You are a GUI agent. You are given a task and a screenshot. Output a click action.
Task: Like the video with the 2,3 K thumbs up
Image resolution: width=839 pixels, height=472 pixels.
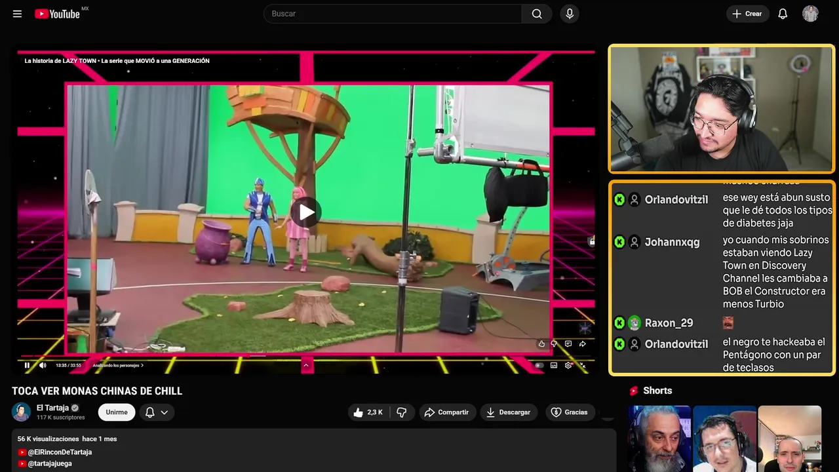click(368, 412)
